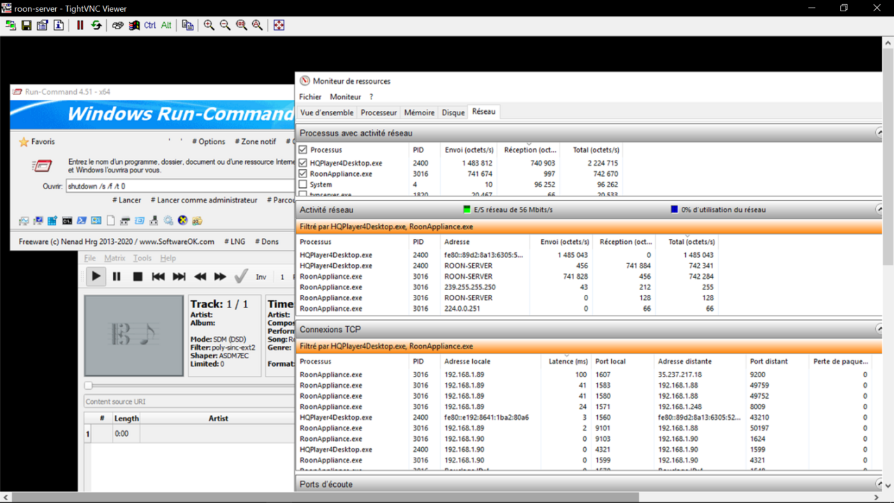Toggle HQPlayer Inv button
The width and height of the screenshot is (894, 503).
pyautogui.click(x=261, y=277)
